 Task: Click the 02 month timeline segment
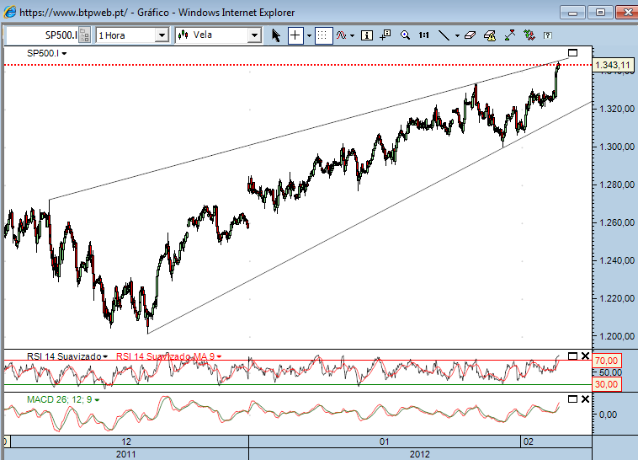[x=556, y=441]
